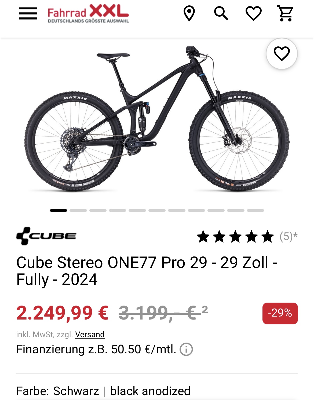314x400 pixels.
Task: Jump to second gallery image indicator
Action: (x=78, y=210)
